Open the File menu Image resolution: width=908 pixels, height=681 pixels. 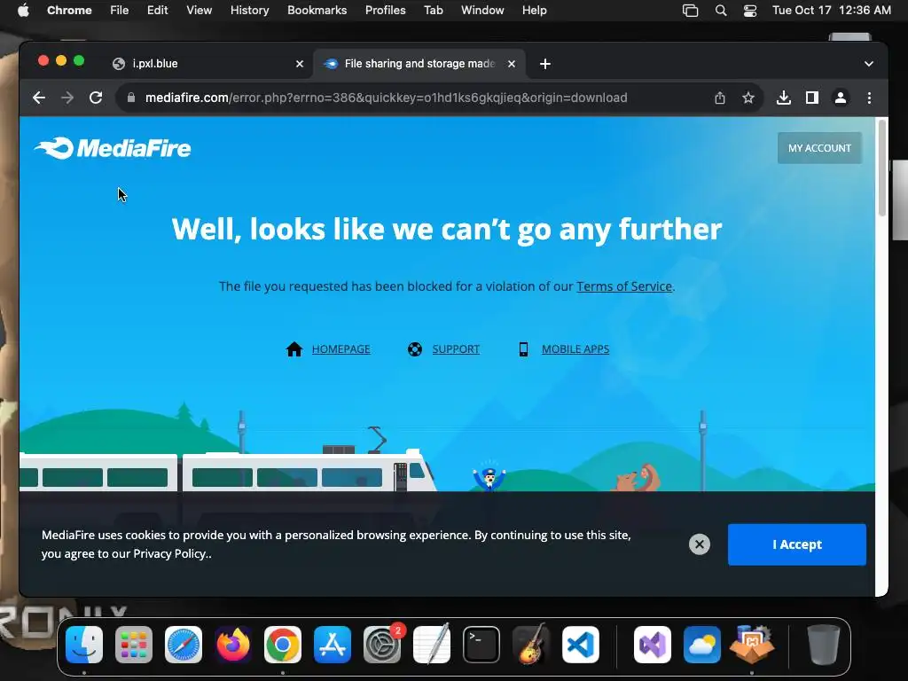[120, 11]
